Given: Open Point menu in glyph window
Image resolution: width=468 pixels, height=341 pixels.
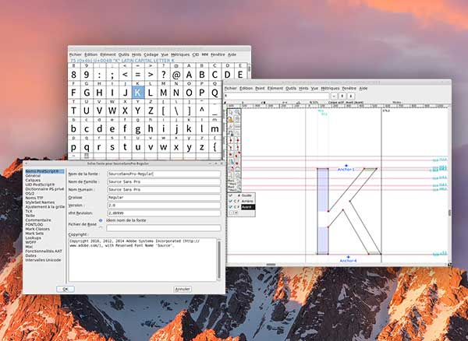Looking at the screenshot, I should click(x=260, y=89).
